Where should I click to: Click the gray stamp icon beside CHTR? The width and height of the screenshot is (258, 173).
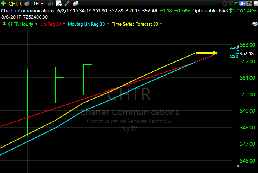pos(27,3)
